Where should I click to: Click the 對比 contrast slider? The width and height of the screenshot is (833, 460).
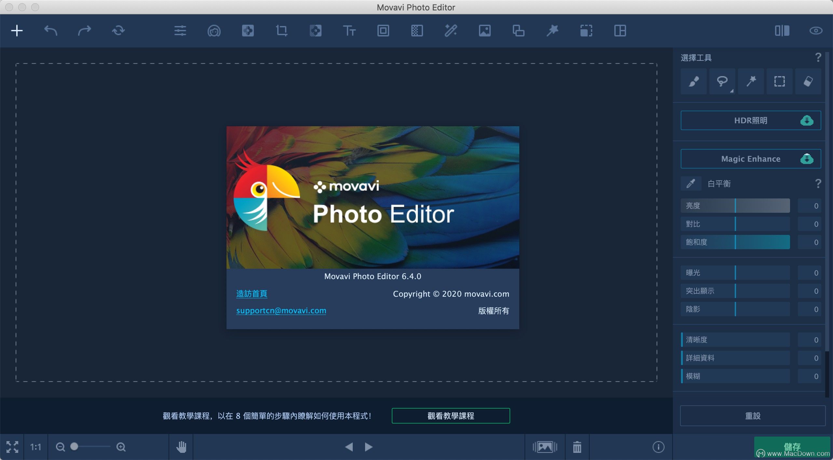point(735,224)
